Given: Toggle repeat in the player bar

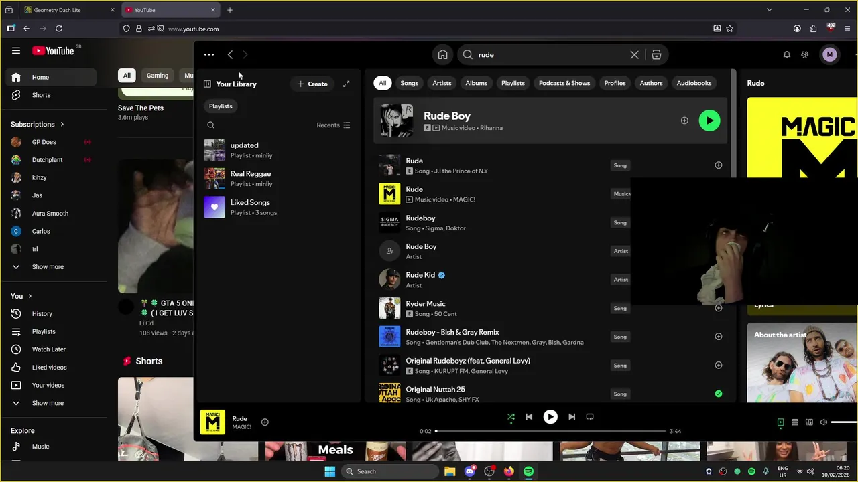Looking at the screenshot, I should tap(590, 417).
